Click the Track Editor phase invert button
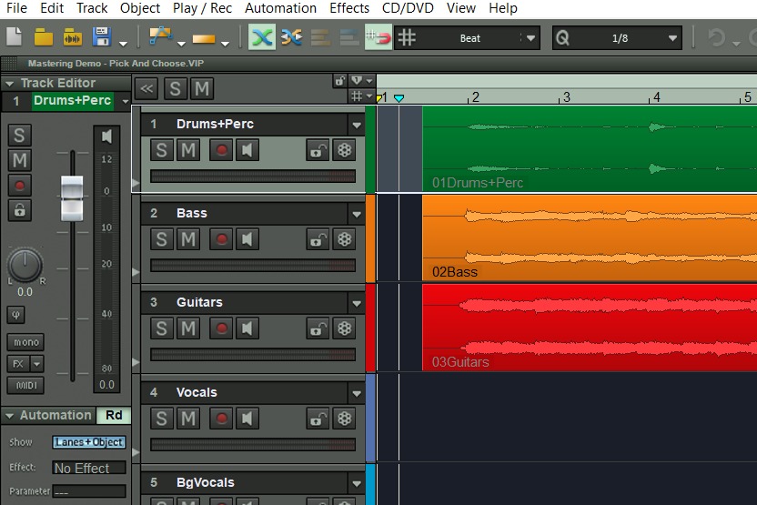This screenshot has height=505, width=757. (16, 315)
